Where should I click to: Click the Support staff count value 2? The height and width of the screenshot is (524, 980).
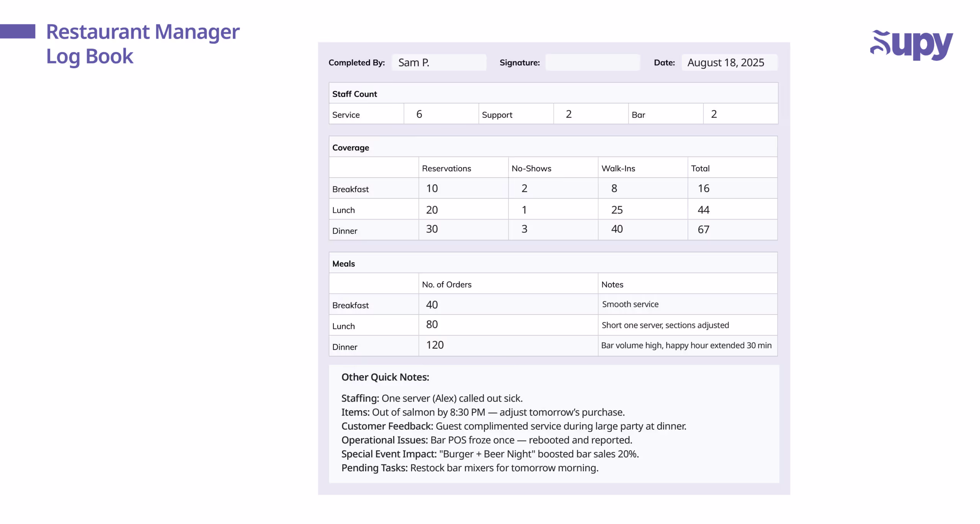[568, 114]
